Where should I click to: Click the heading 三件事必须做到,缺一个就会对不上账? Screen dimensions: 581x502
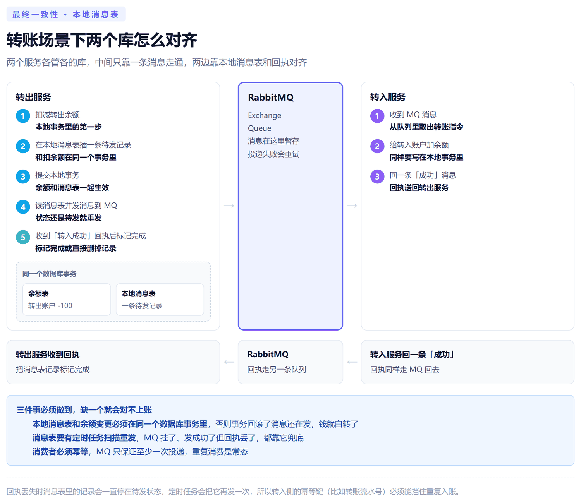point(84,410)
